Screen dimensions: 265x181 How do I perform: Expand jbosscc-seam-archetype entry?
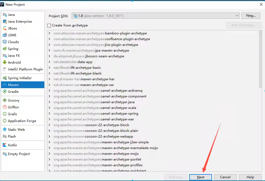[49, 56]
